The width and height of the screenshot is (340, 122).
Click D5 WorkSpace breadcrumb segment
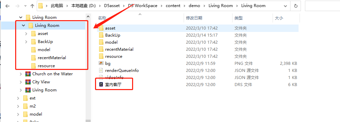(143, 6)
